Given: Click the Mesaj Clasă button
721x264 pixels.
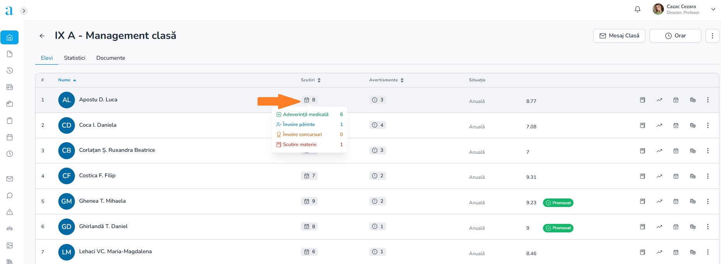Looking at the screenshot, I should coord(619,36).
